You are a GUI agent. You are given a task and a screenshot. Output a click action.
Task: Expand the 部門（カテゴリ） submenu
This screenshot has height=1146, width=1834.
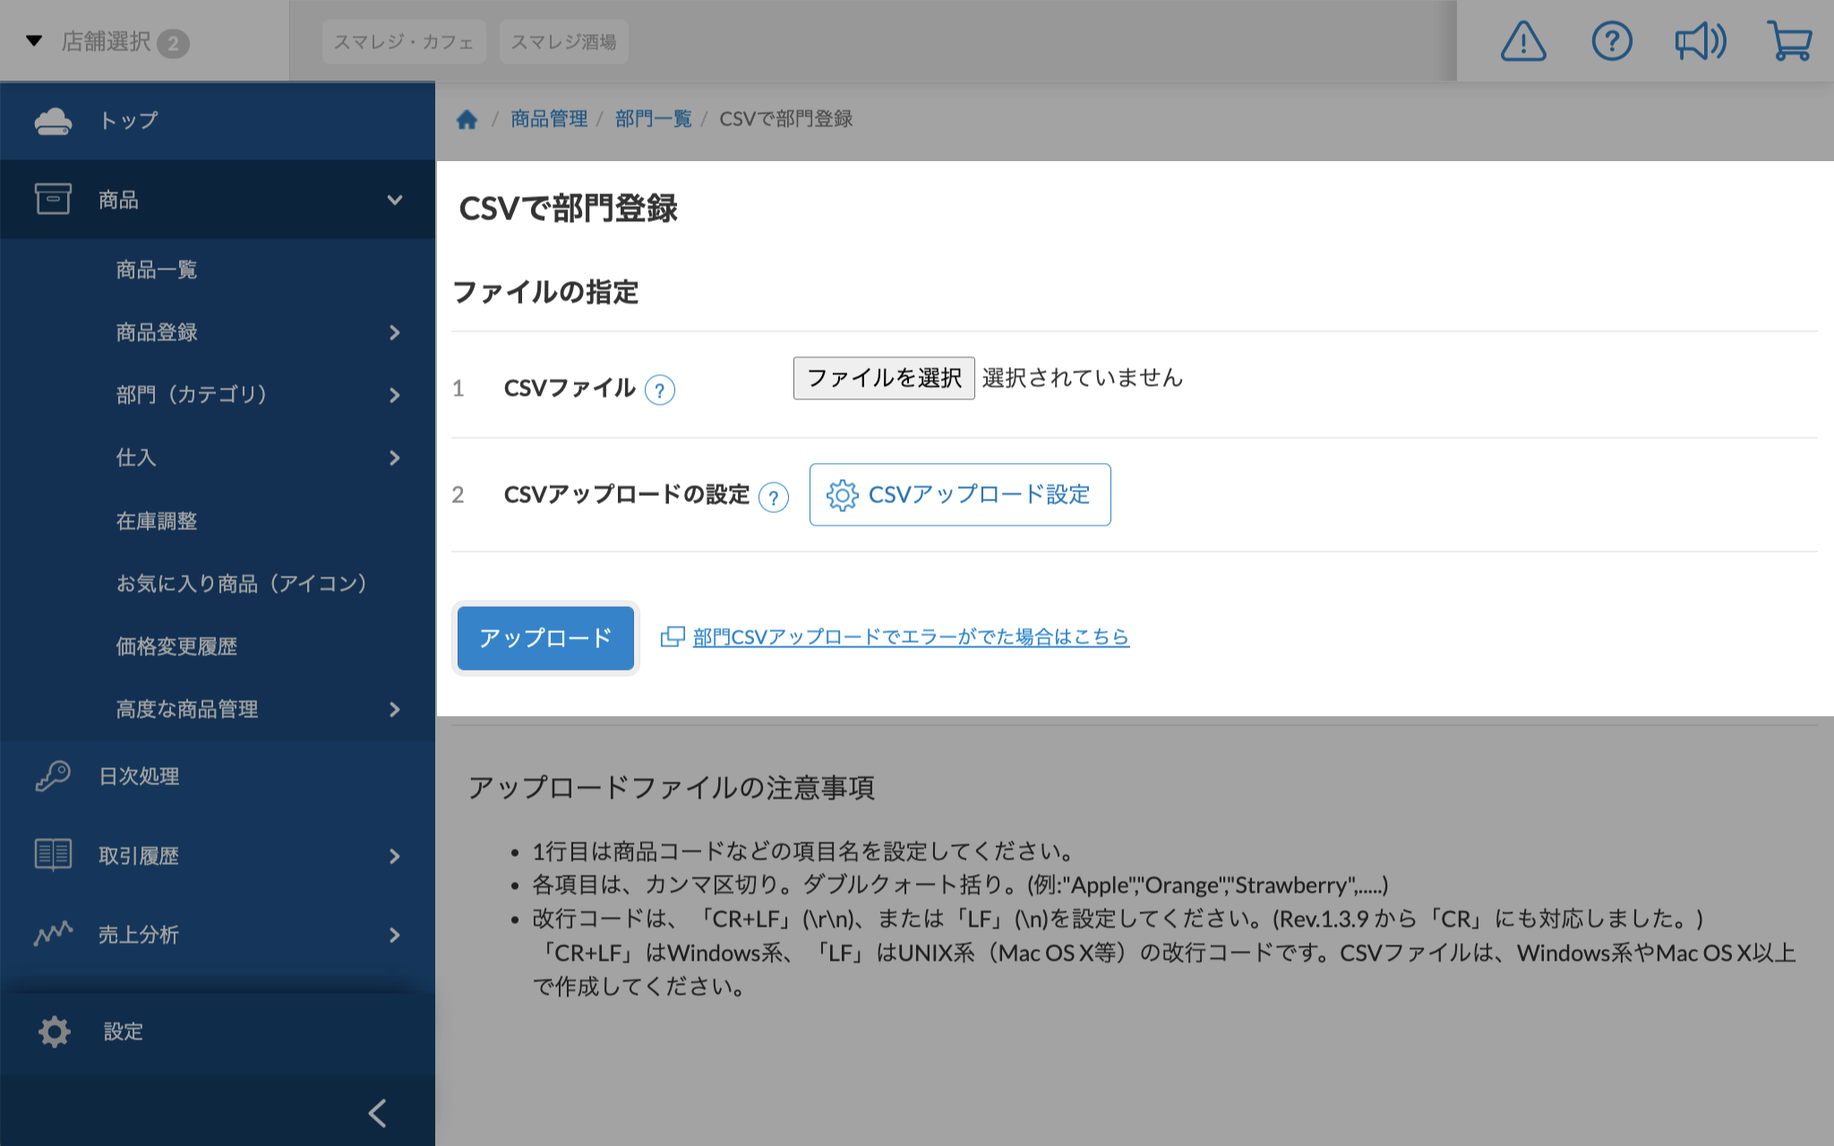pyautogui.click(x=395, y=395)
